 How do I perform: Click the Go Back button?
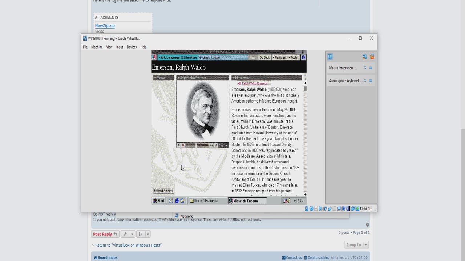[x=264, y=57]
